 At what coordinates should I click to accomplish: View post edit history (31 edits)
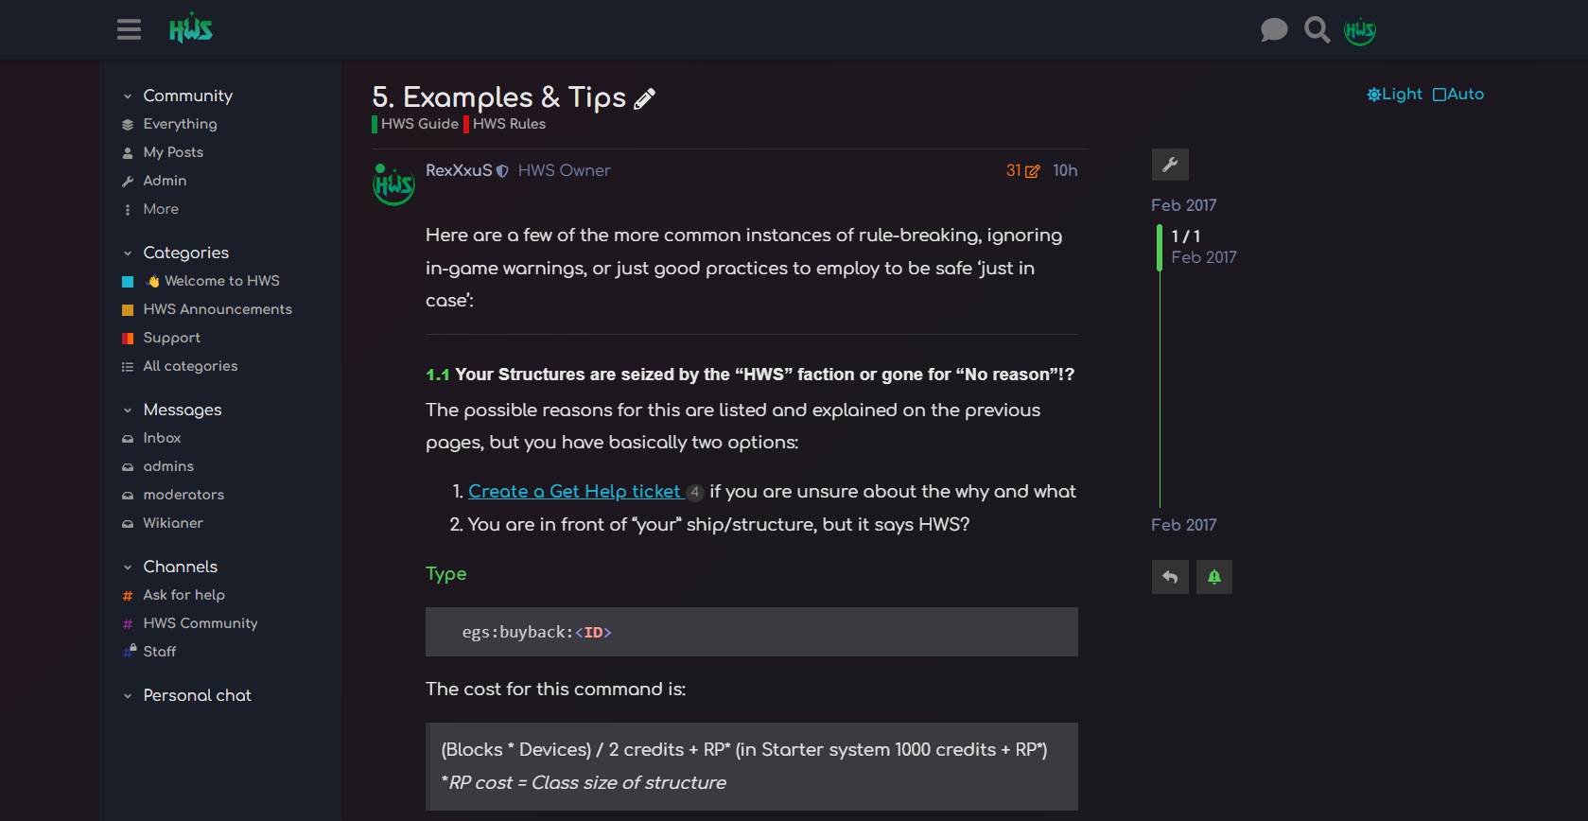coord(1022,171)
